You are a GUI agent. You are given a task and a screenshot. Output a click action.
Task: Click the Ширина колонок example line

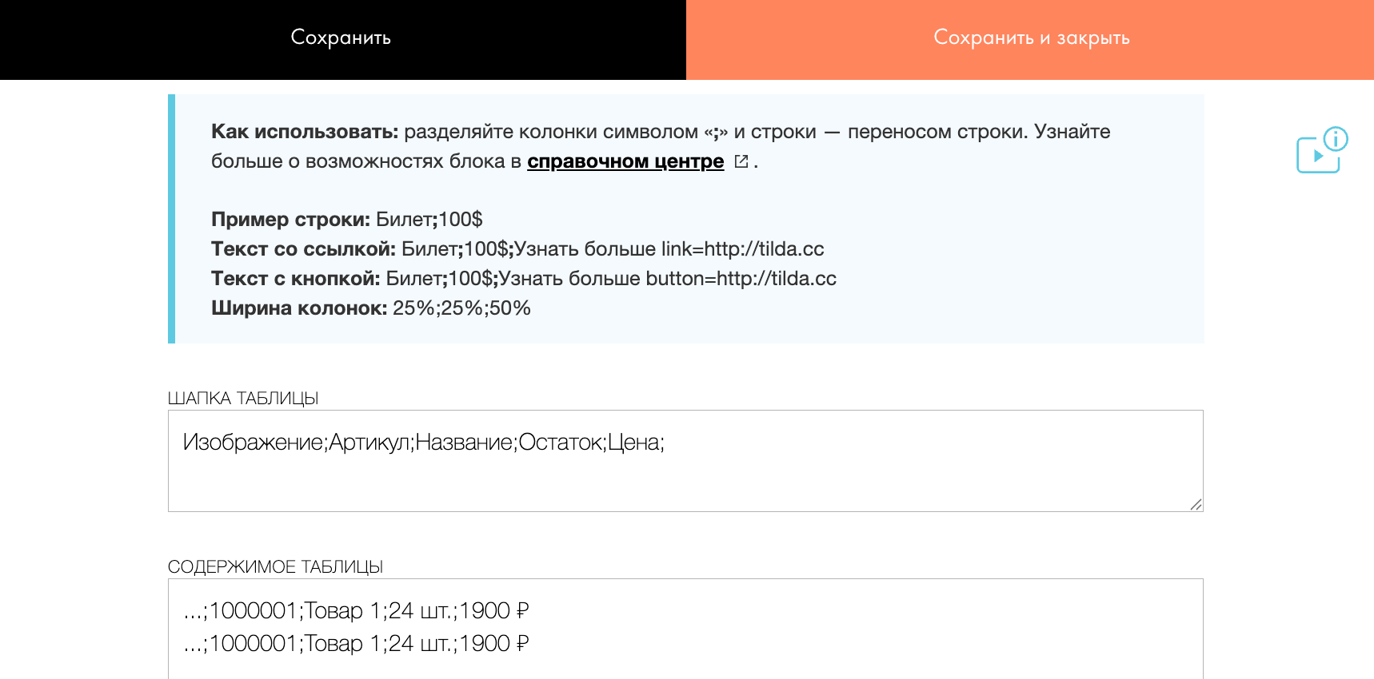[x=370, y=308]
